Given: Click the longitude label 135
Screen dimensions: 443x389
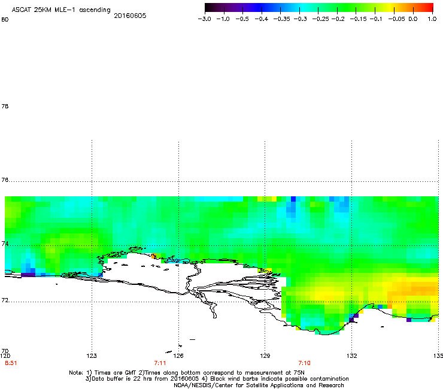Looking at the screenshot, I should pyautogui.click(x=438, y=355).
